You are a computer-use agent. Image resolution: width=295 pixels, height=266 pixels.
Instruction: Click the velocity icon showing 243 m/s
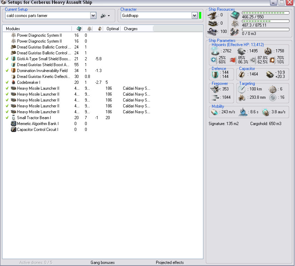click(x=214, y=112)
